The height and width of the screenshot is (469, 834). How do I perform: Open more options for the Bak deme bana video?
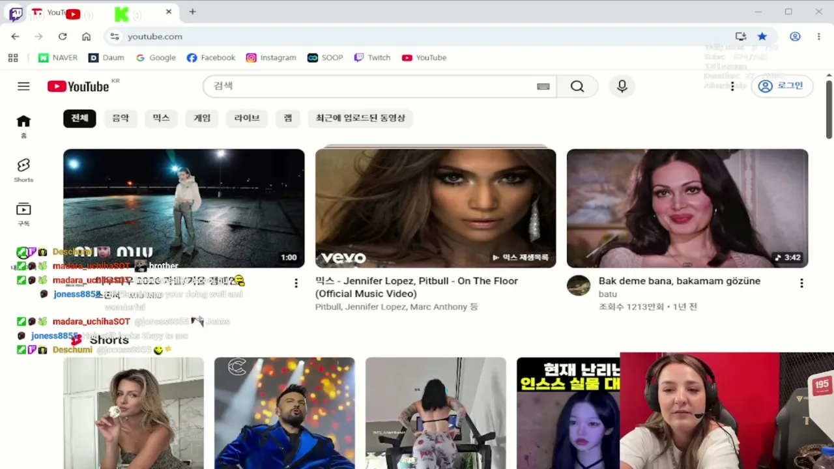pyautogui.click(x=801, y=283)
